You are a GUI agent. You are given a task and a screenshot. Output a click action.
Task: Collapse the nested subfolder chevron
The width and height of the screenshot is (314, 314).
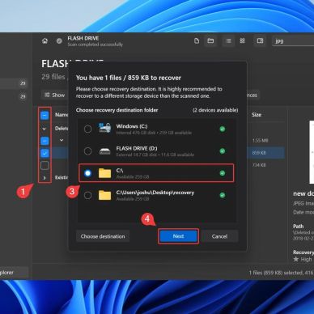coord(62,140)
